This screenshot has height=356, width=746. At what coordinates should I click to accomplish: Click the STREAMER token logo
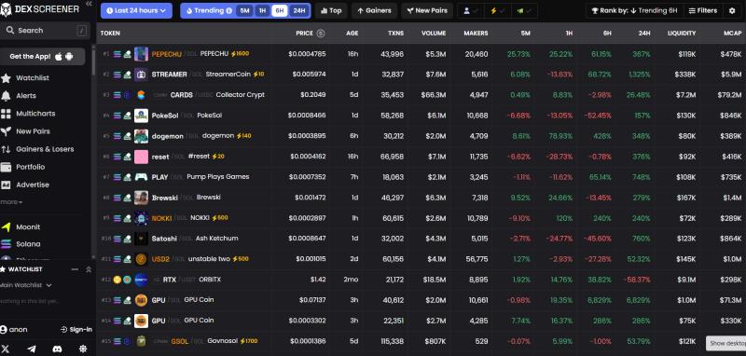tap(142, 75)
